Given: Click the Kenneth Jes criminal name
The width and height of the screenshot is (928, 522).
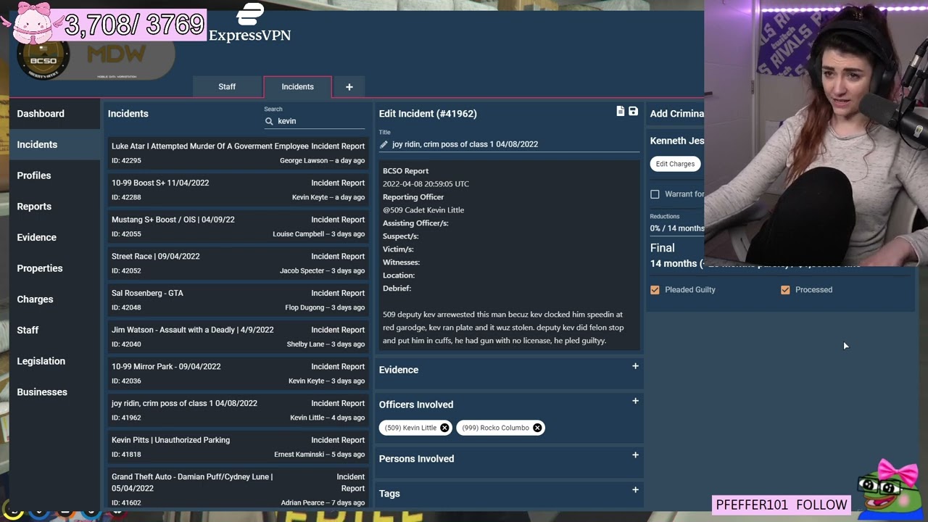Looking at the screenshot, I should (x=677, y=141).
